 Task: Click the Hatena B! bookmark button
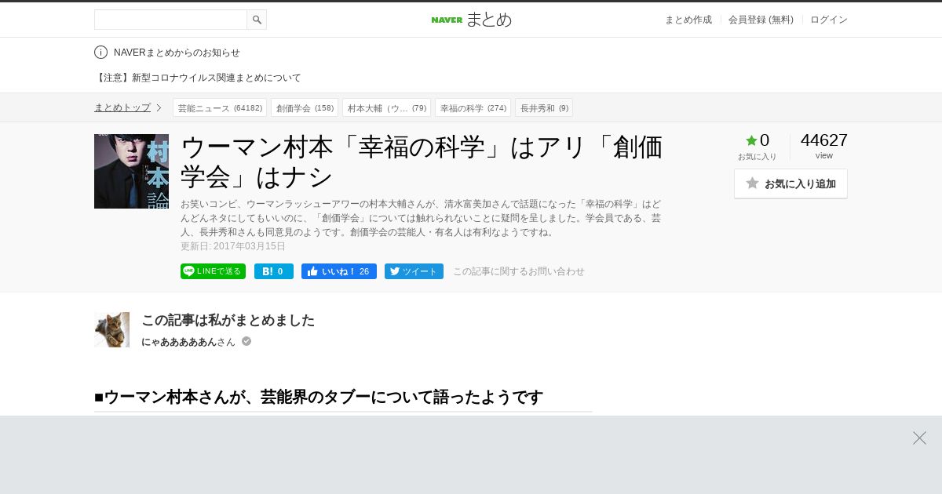click(274, 271)
